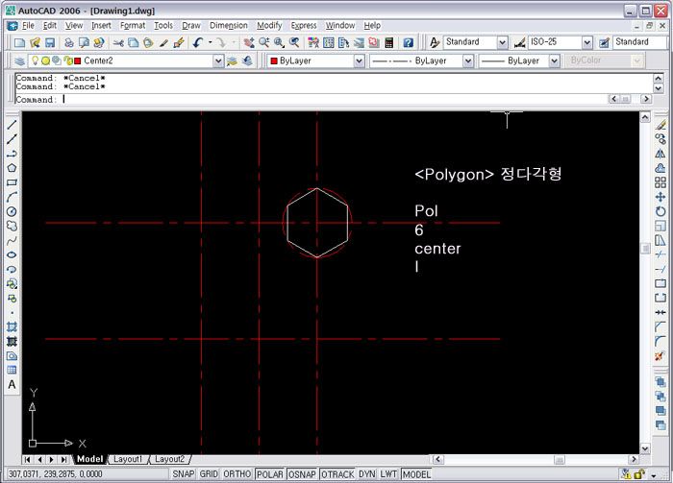Click the Mirror tool in Modify toolbar
Image resolution: width=673 pixels, height=483 pixels.
click(661, 154)
